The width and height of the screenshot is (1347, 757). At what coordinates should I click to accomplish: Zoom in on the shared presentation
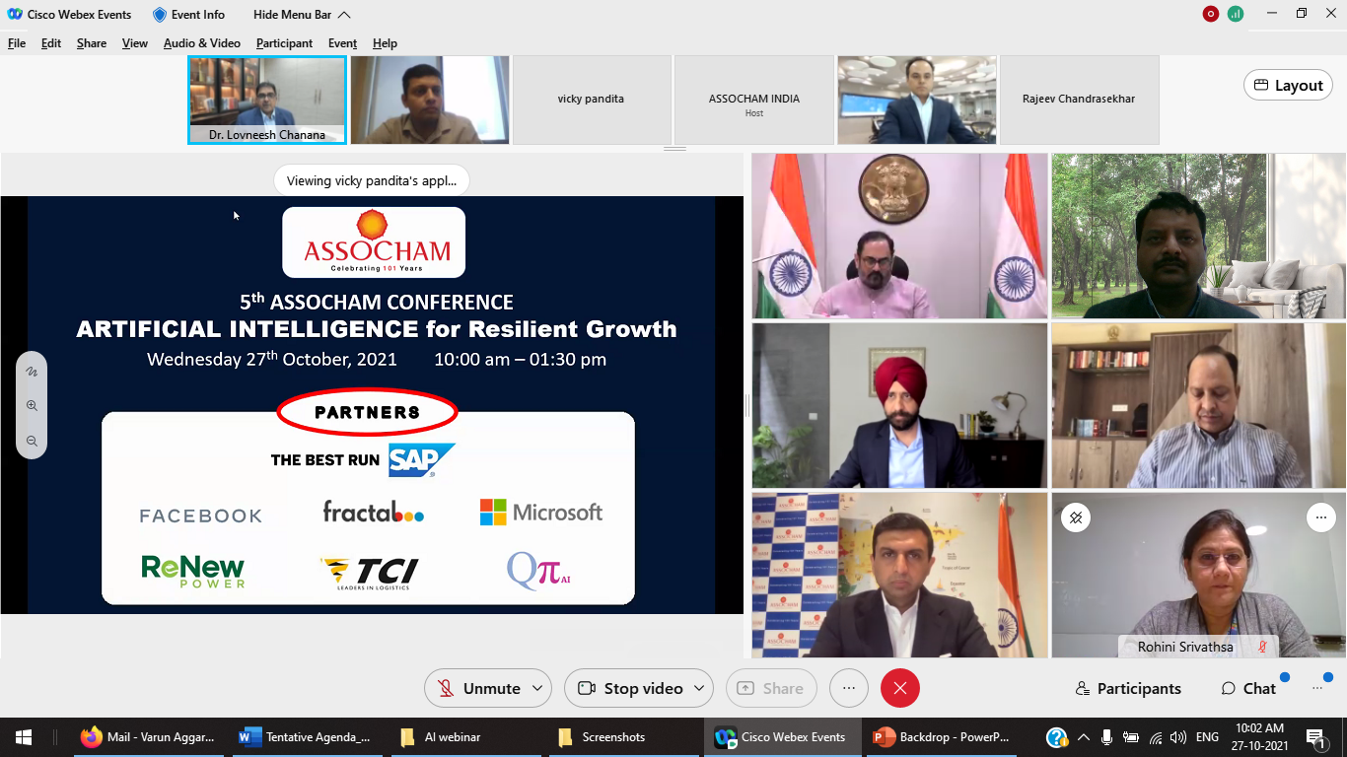(32, 406)
